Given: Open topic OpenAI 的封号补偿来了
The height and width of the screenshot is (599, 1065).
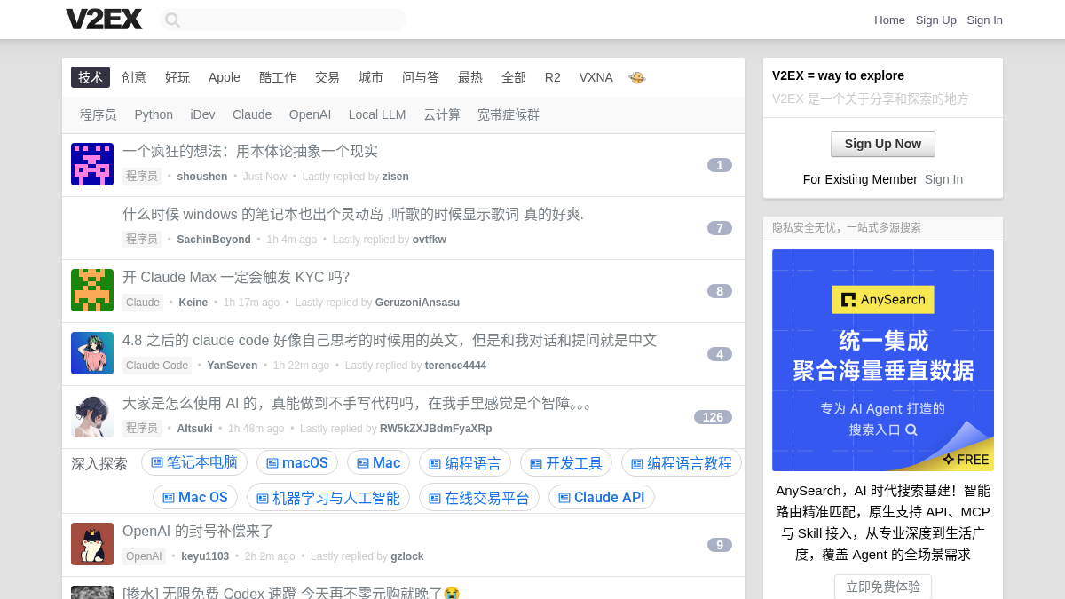Looking at the screenshot, I should click(199, 532).
